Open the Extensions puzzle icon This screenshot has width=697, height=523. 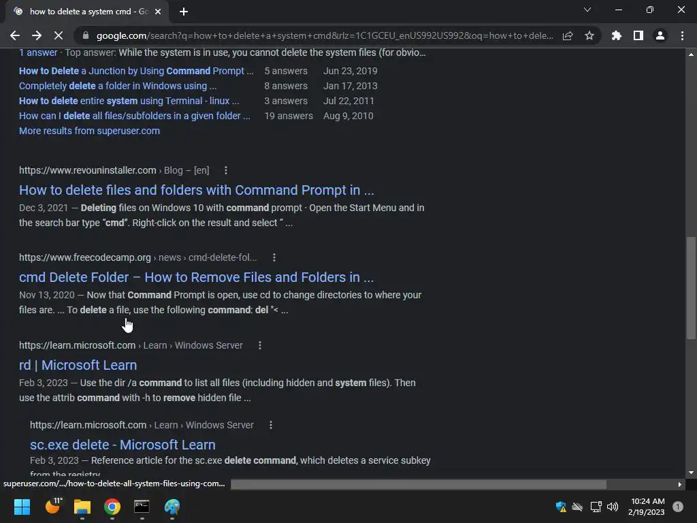coord(616,35)
